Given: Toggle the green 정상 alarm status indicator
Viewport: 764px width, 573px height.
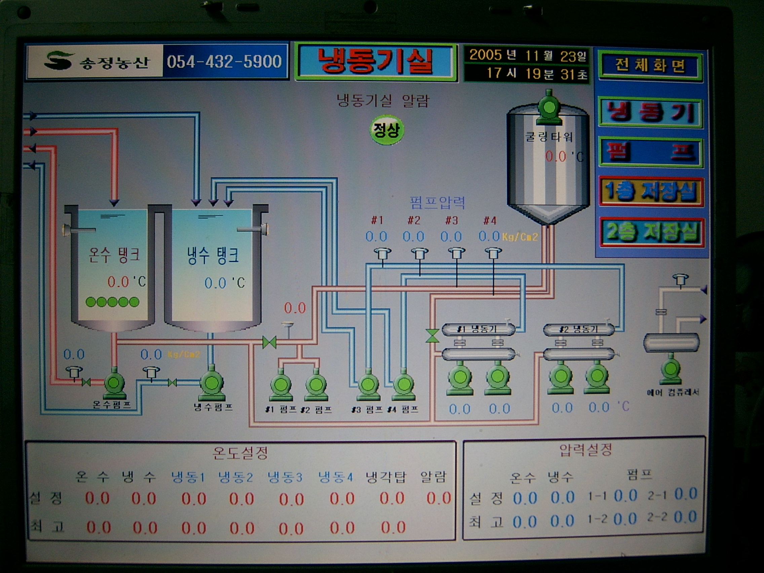Looking at the screenshot, I should tap(386, 130).
